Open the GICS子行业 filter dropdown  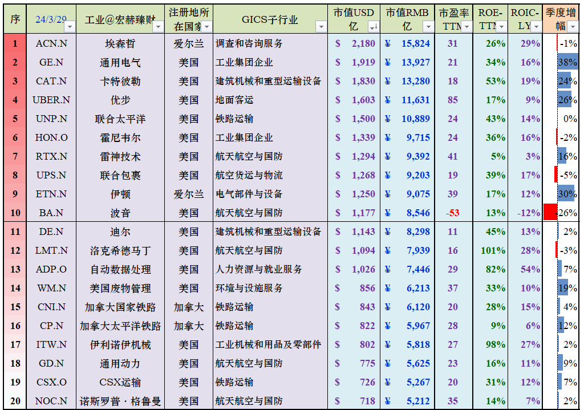click(x=321, y=27)
